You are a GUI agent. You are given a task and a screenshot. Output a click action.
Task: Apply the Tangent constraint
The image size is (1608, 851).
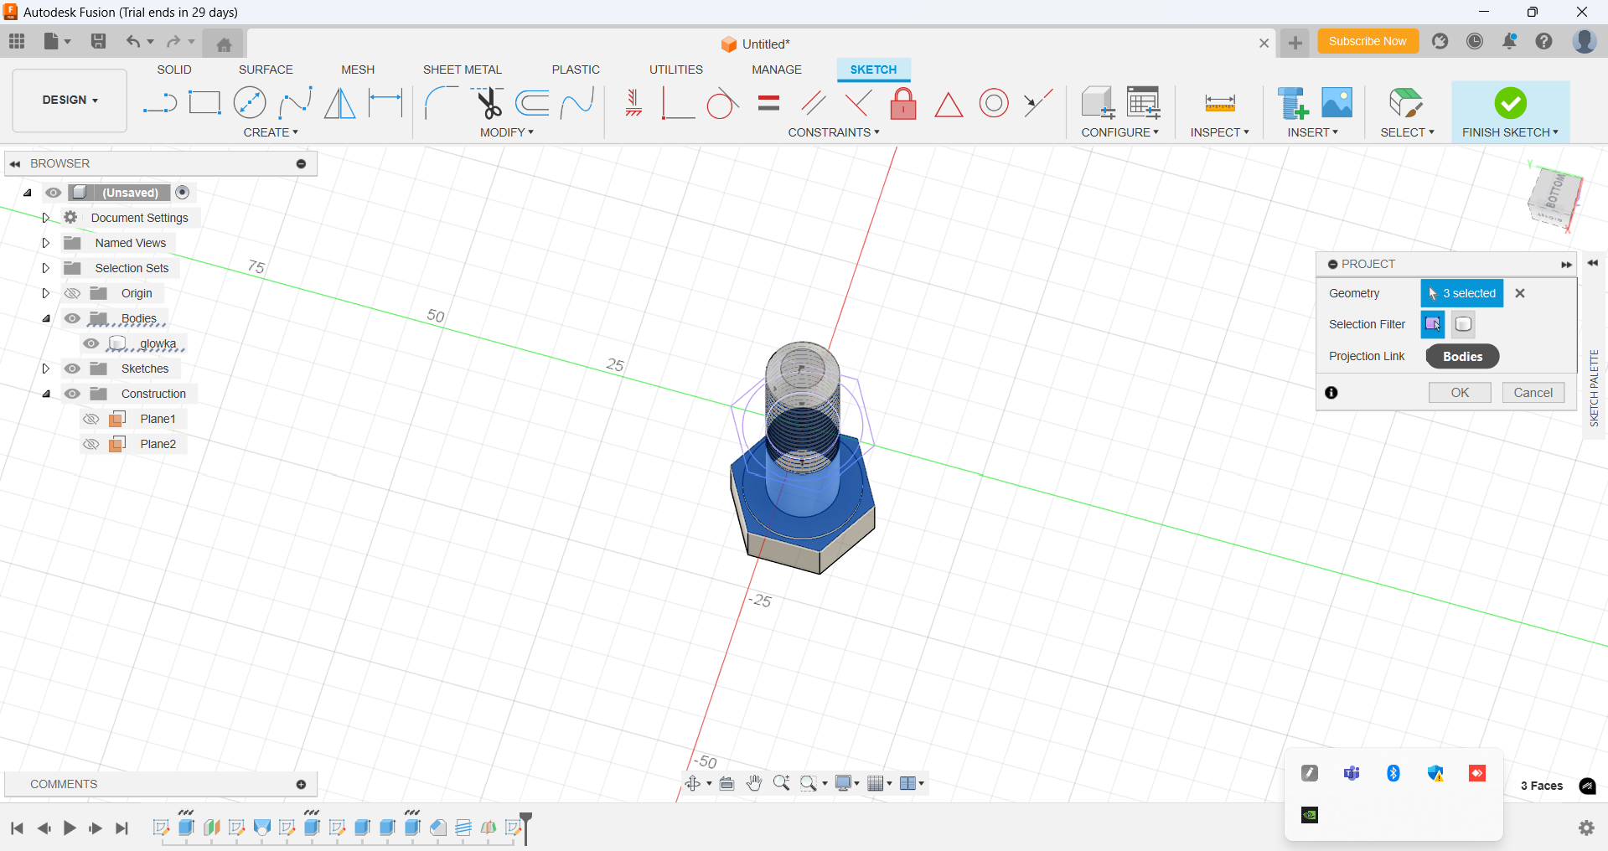click(722, 103)
